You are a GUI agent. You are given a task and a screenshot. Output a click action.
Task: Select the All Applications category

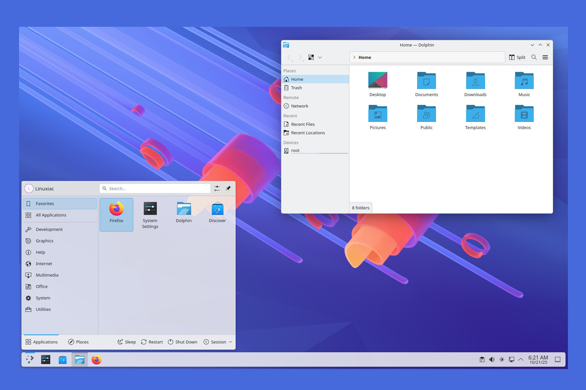tap(60, 215)
